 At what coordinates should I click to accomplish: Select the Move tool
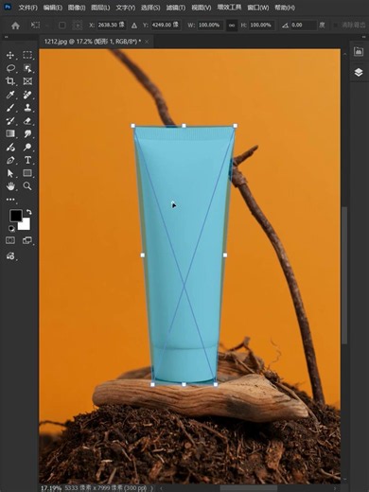10,55
